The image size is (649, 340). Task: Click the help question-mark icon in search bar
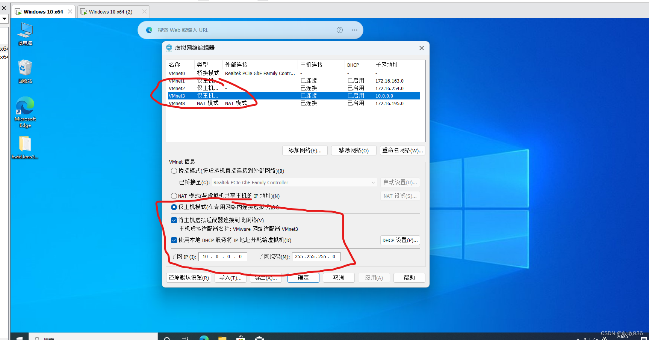340,30
